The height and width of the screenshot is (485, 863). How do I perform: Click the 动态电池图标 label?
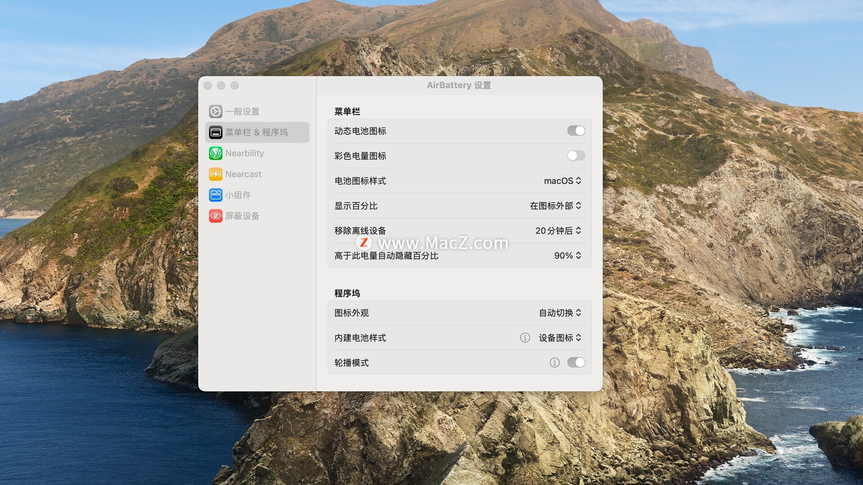(x=360, y=131)
